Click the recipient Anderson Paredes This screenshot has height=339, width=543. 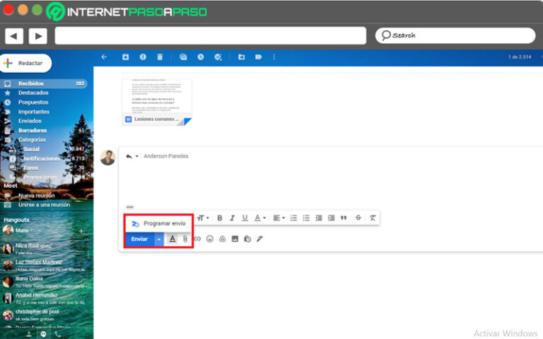pos(166,156)
